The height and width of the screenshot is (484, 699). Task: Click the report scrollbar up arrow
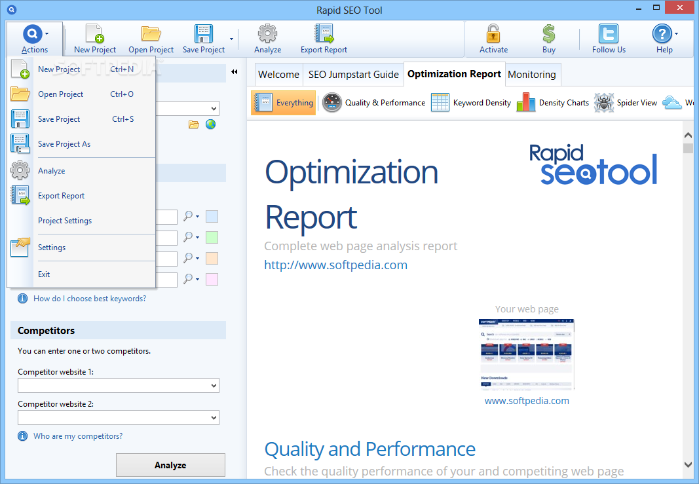(x=687, y=135)
